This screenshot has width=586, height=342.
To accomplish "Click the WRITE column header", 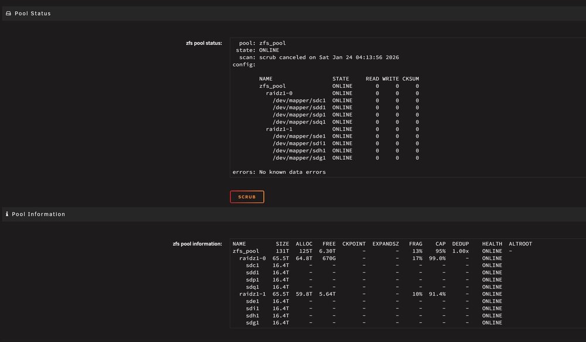I will [x=390, y=79].
